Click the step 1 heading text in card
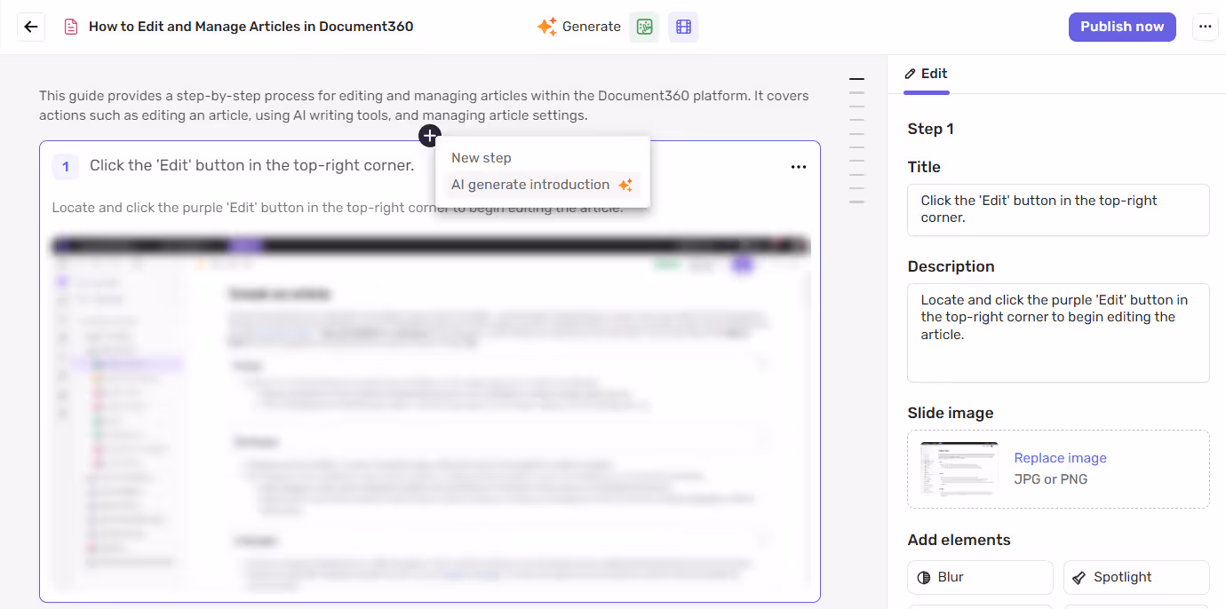 [251, 166]
